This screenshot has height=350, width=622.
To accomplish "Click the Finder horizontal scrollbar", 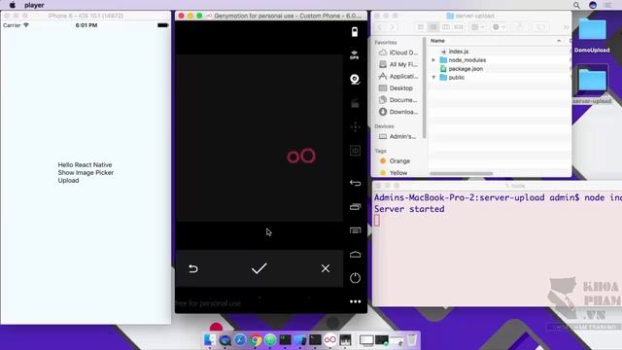I will click(x=461, y=173).
